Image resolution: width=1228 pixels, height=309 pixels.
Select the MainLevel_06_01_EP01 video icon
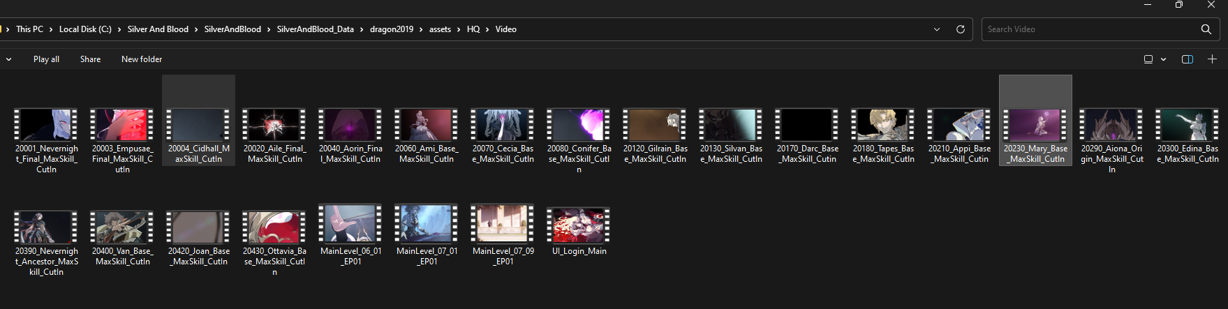(350, 223)
